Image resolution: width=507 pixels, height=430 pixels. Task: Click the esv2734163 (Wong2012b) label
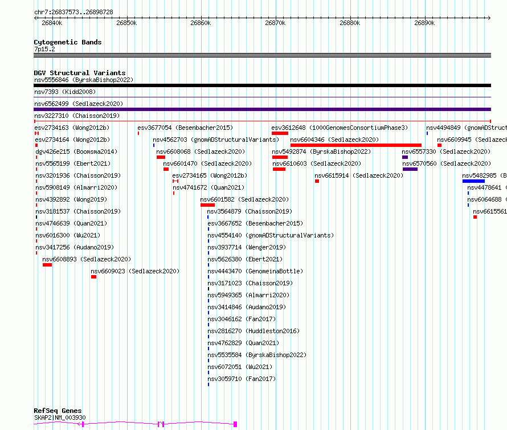[72, 128]
